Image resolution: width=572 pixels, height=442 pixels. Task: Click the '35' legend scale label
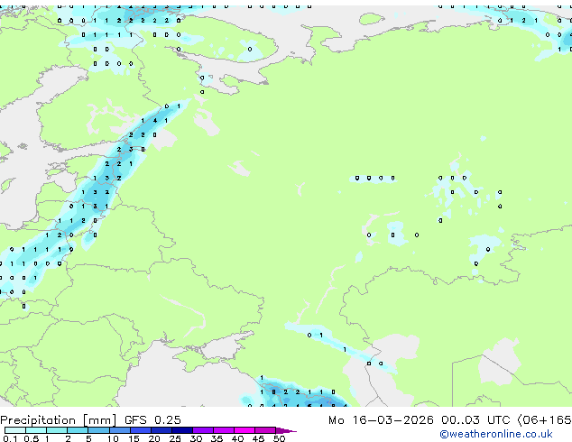pos(217,438)
